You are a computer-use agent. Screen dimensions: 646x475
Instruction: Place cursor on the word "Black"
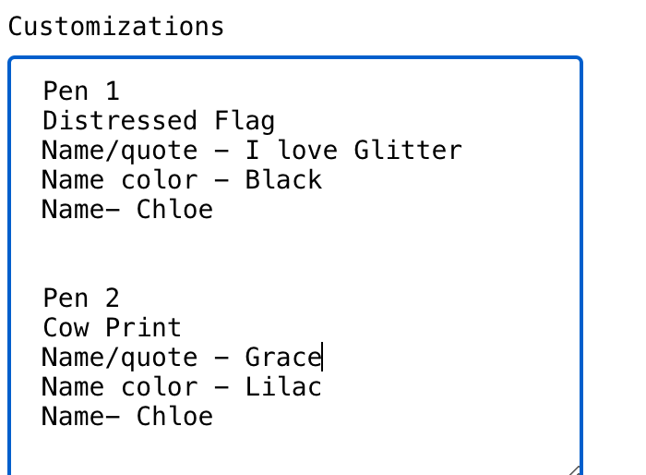point(283,180)
